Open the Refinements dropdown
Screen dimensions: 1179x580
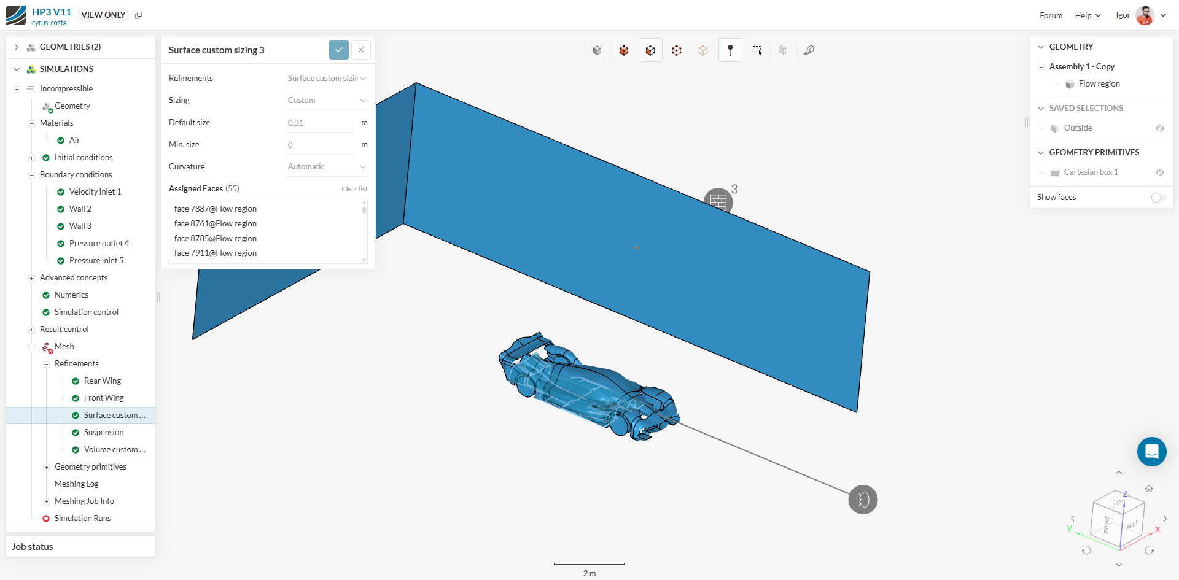point(326,79)
